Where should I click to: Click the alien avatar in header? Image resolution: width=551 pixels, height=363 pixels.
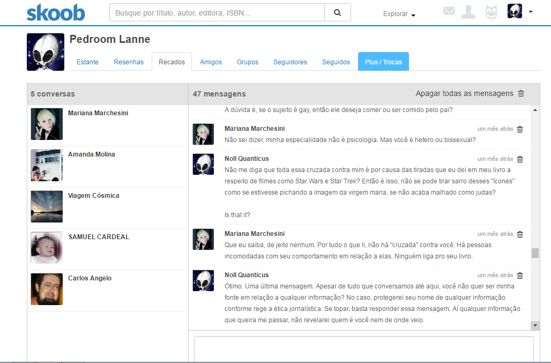[x=515, y=11]
